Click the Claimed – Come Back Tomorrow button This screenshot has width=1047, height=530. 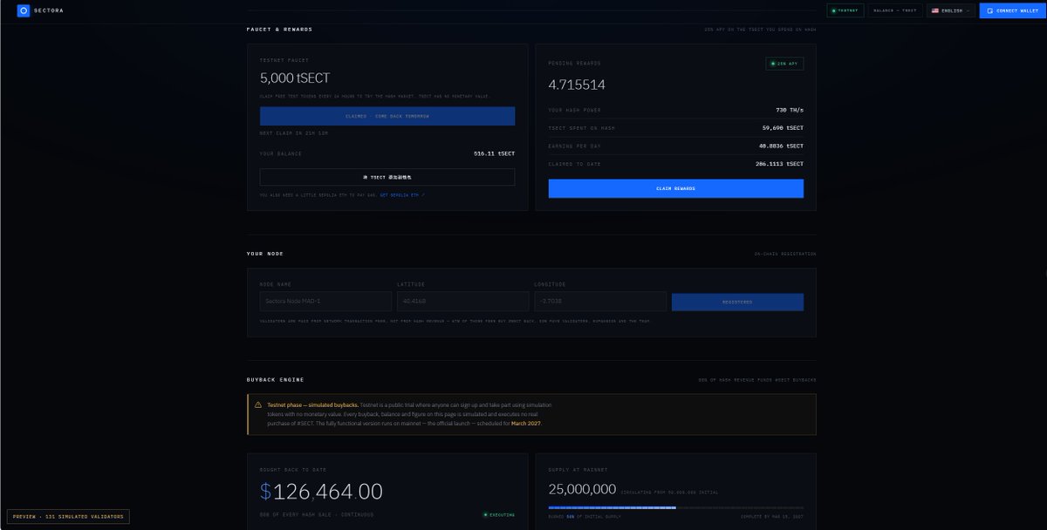point(387,116)
